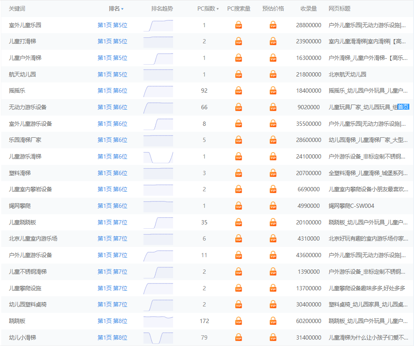414x346 pixels.
Task: Open 第1页 第5位 link for 航天幼儿园
Action: pos(112,74)
